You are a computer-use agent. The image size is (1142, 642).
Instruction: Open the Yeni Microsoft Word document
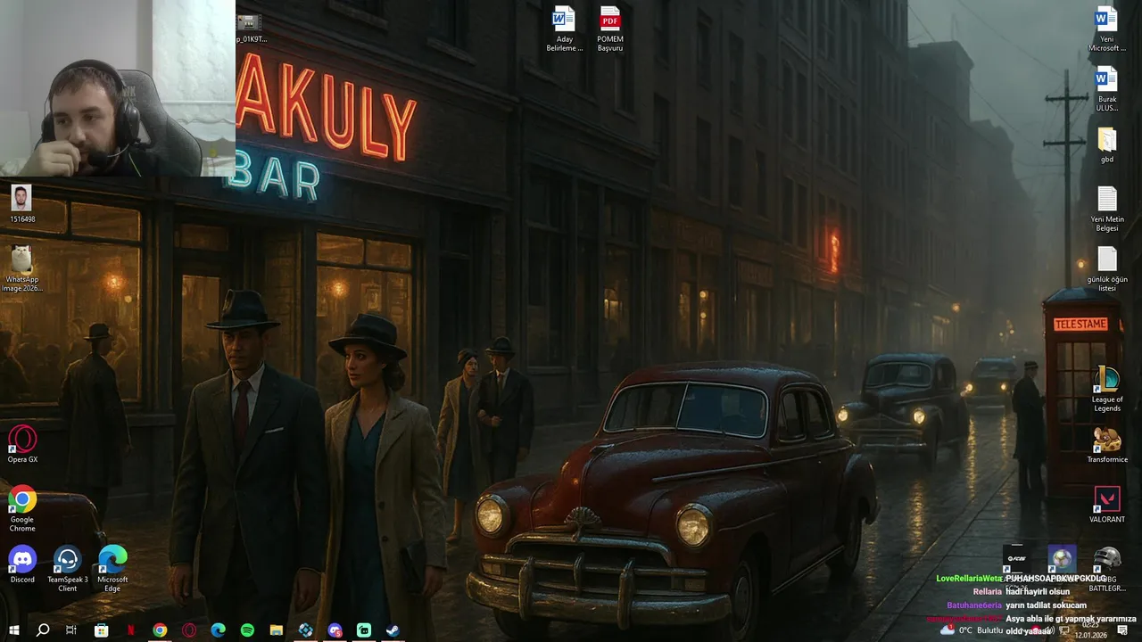point(1106,29)
